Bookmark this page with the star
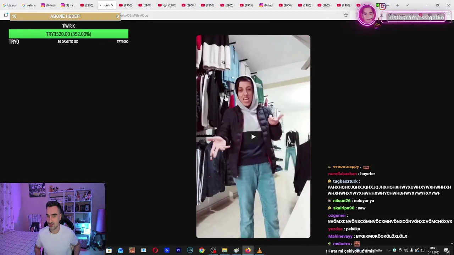Viewport: 454px width, 255px height. click(346, 15)
